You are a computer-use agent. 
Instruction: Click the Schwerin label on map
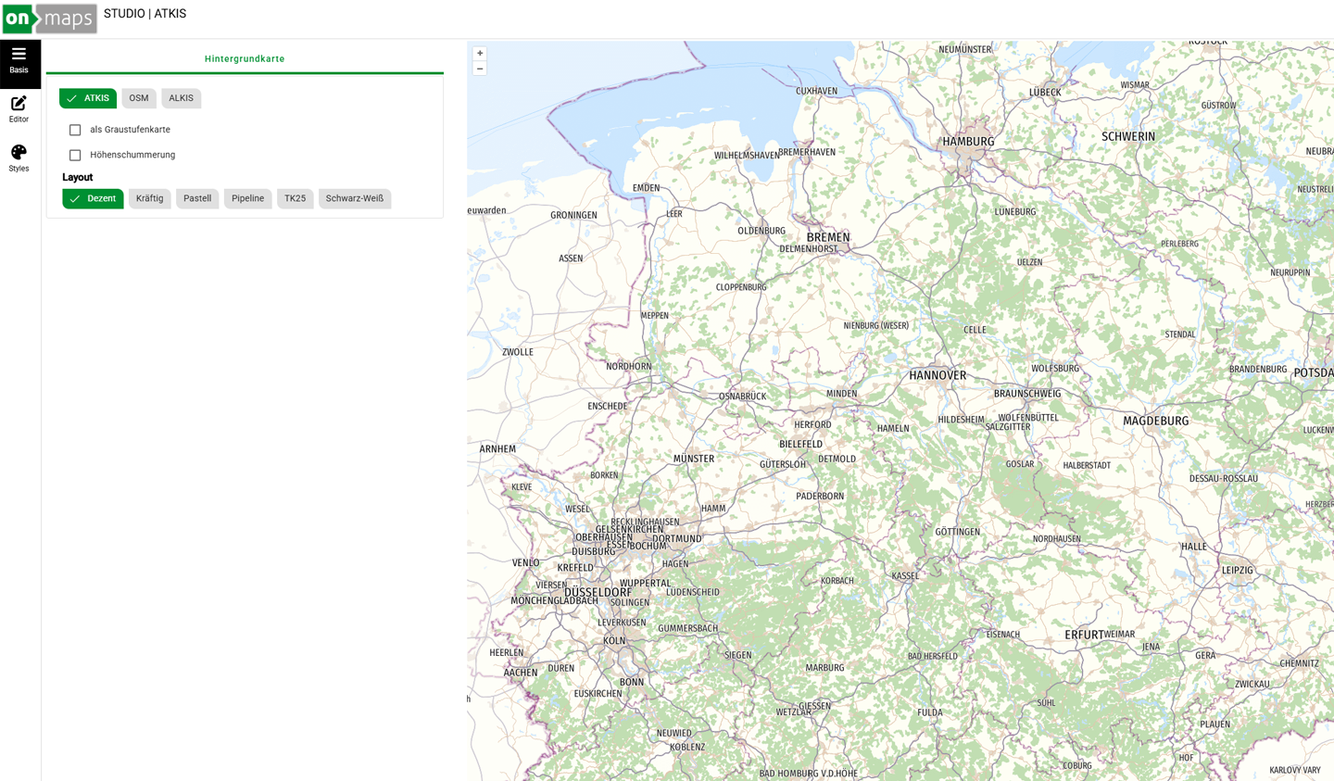click(x=1128, y=136)
